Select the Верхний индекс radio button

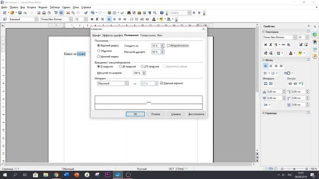99,45
